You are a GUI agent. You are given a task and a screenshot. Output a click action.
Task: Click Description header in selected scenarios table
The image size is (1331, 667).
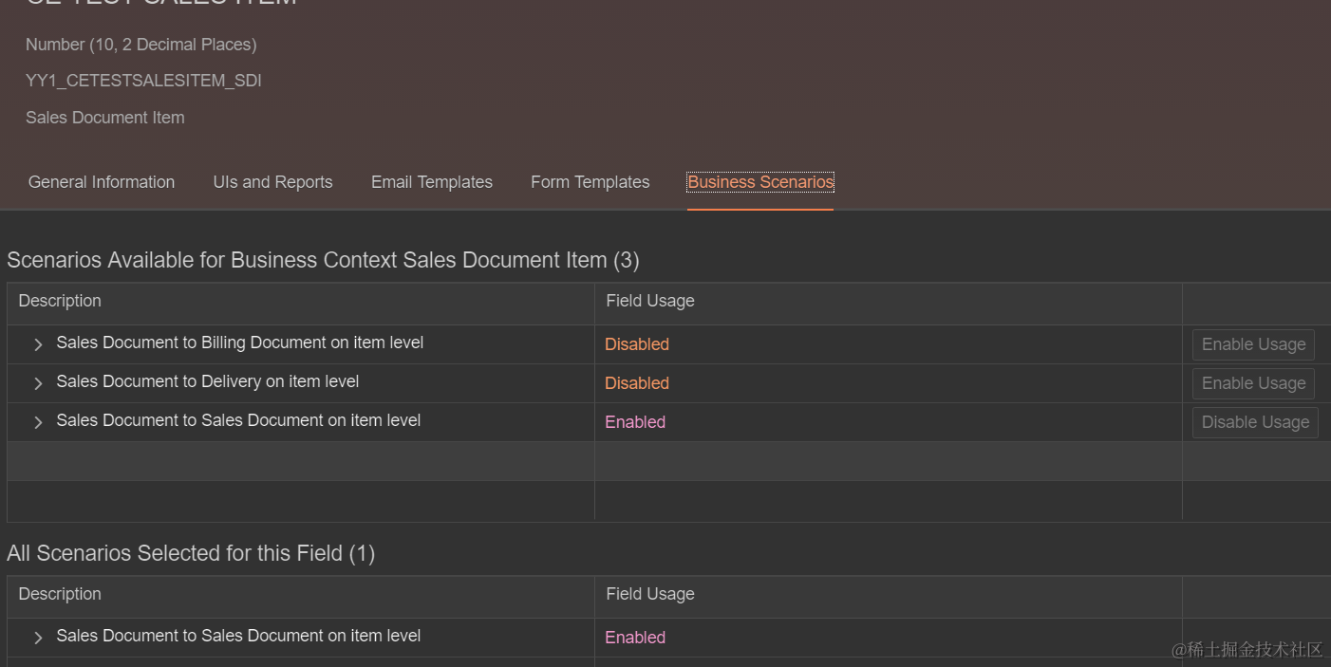click(x=60, y=594)
